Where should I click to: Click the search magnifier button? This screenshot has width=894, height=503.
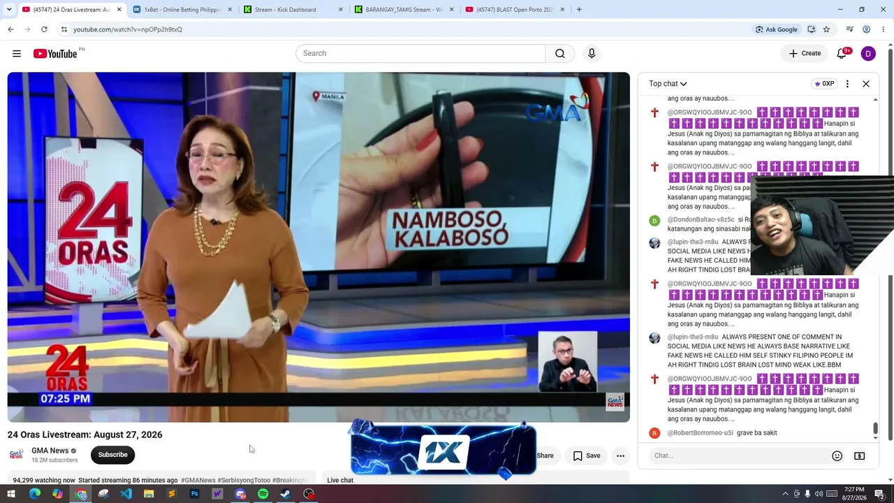pos(560,54)
